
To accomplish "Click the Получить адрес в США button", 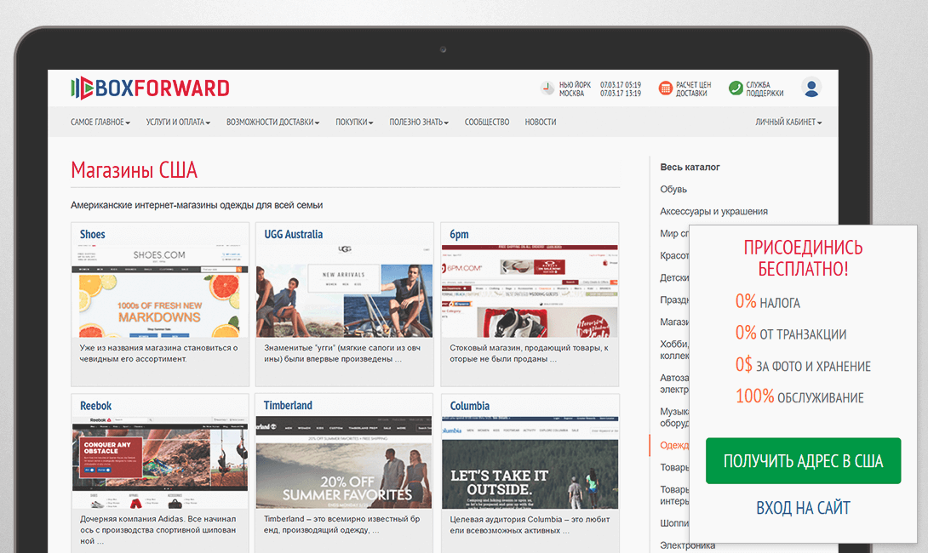I will tap(803, 461).
